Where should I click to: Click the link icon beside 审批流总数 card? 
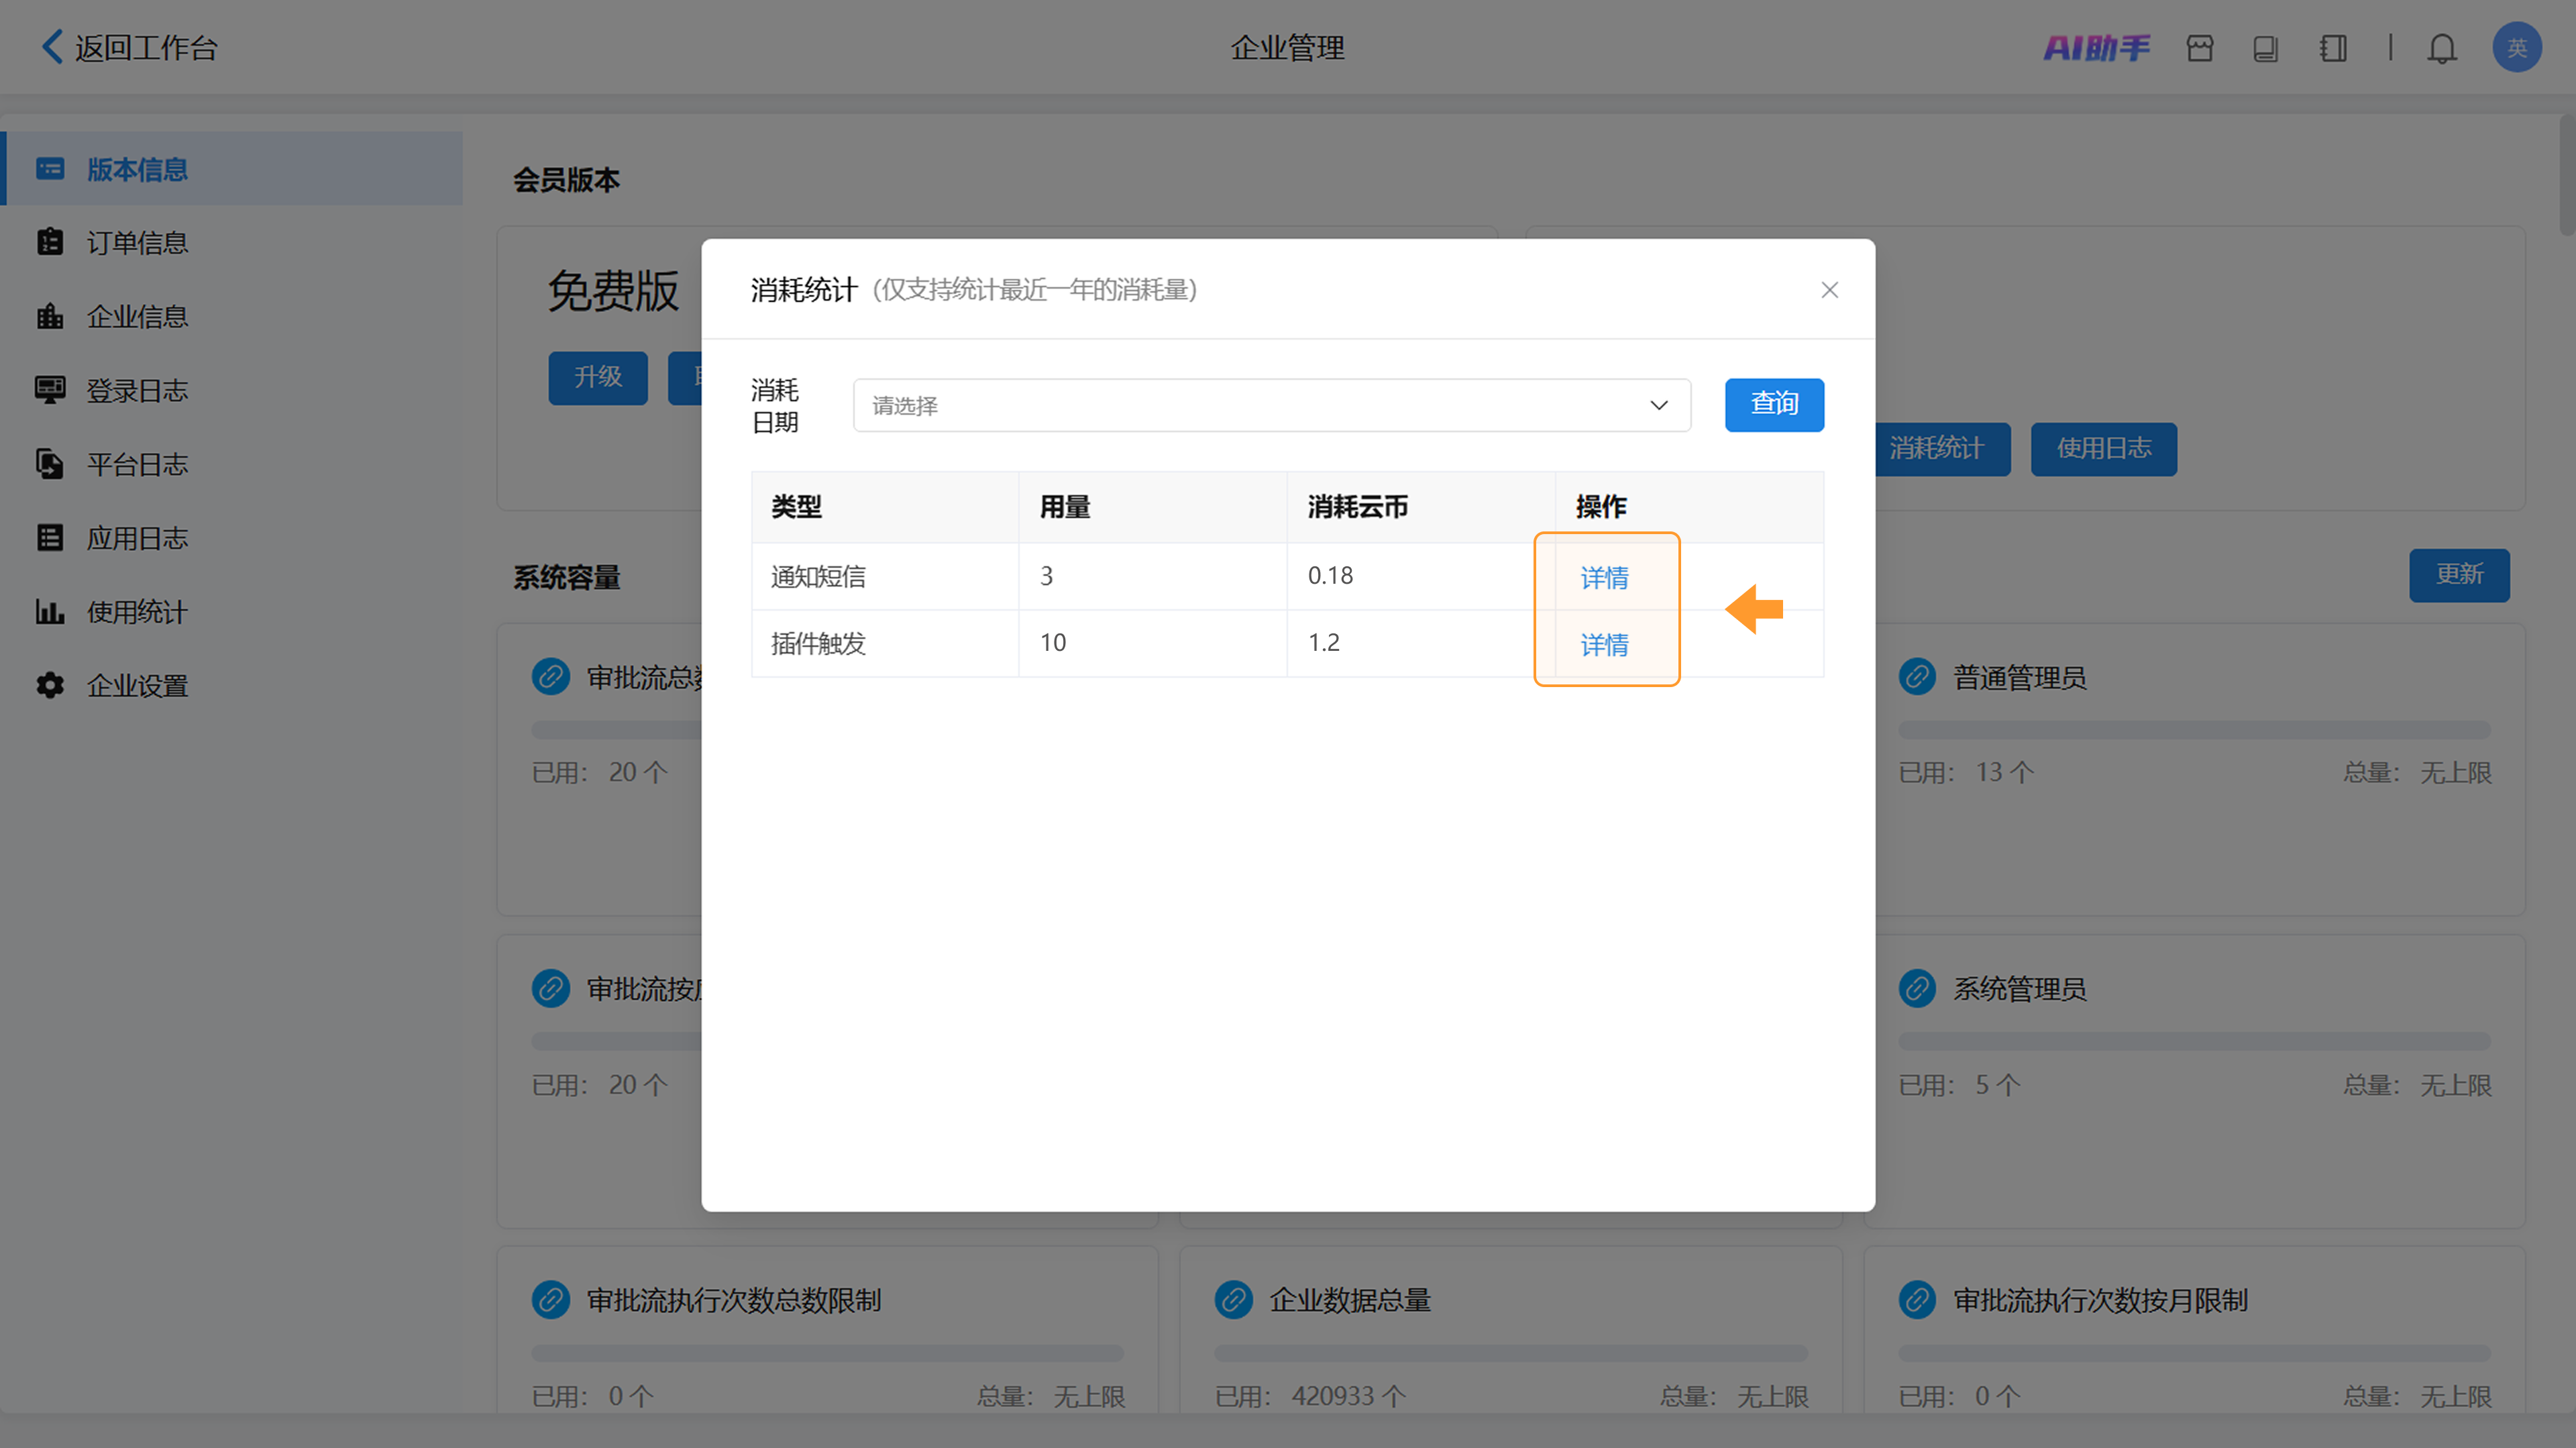550,677
